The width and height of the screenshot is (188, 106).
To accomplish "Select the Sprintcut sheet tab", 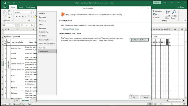I will coord(25,100).
